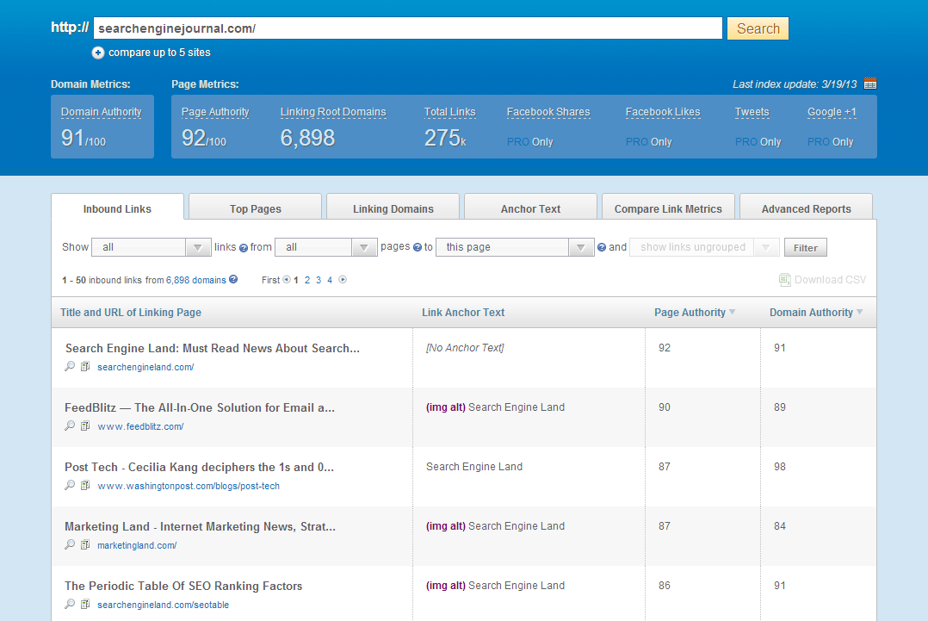This screenshot has height=621, width=928.
Task: Click the Search button
Action: pyautogui.click(x=758, y=28)
